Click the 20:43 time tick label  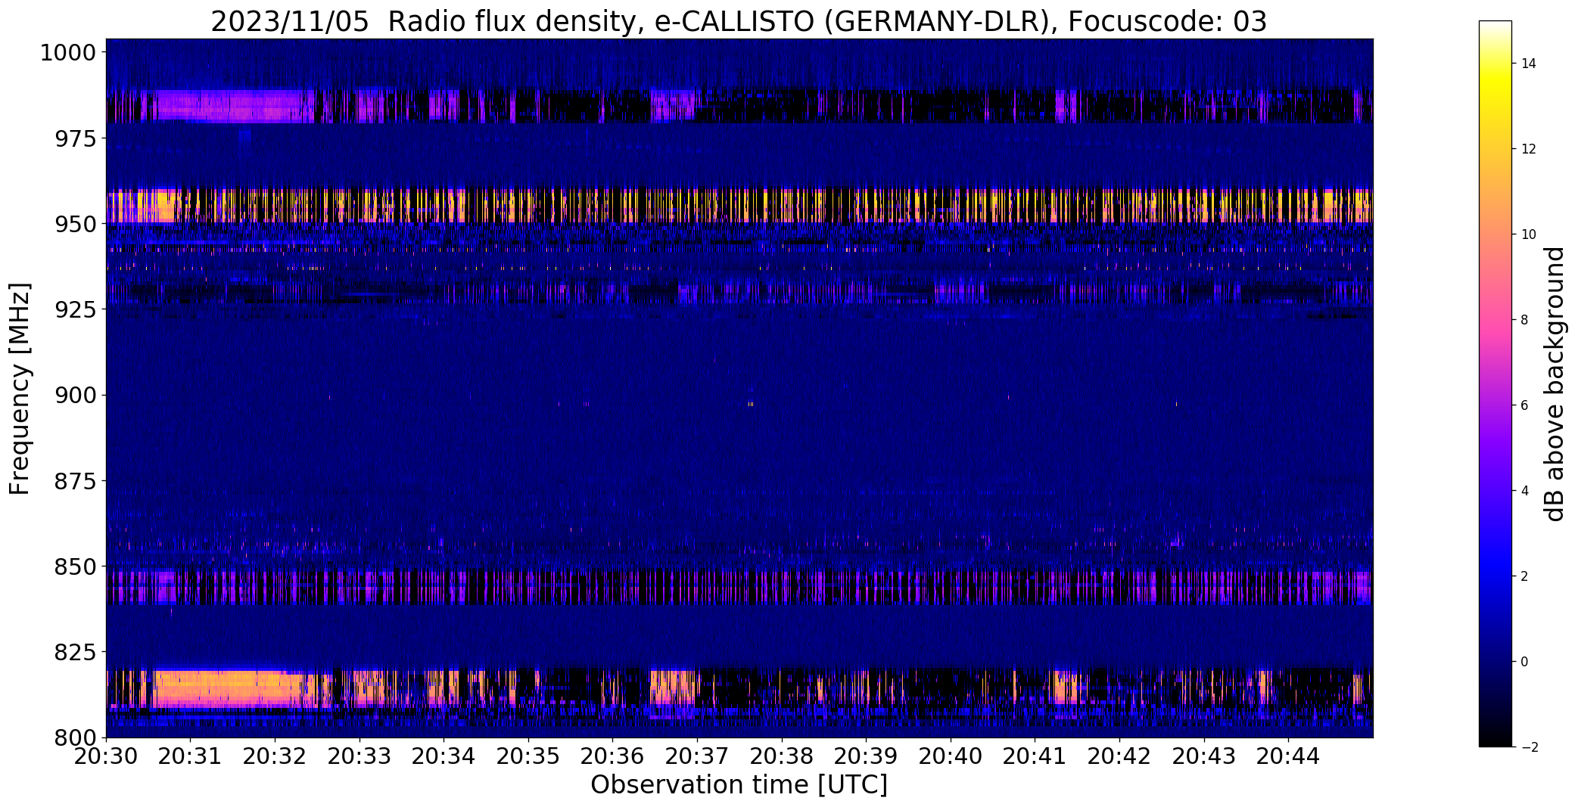(x=1204, y=756)
